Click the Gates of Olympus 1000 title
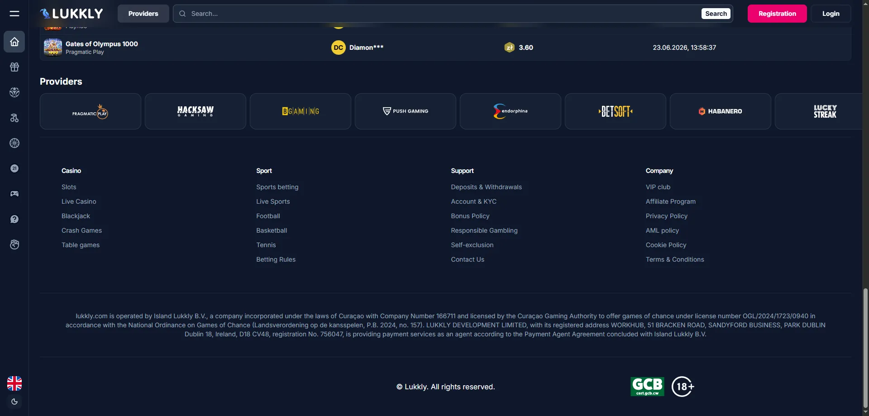 click(x=102, y=44)
